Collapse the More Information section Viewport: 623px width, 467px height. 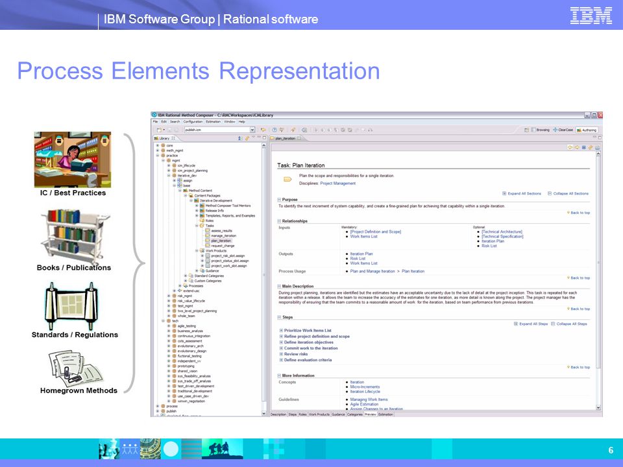click(279, 376)
